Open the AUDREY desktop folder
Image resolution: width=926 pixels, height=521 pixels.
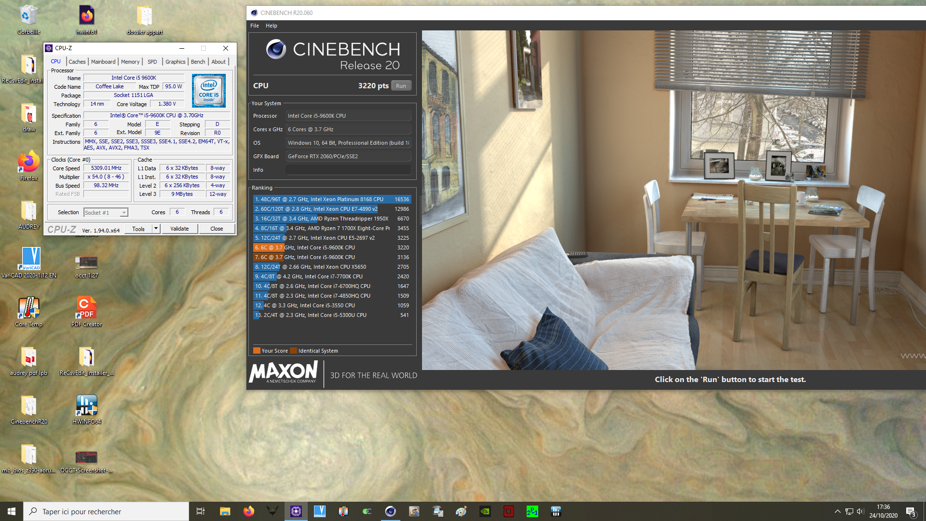click(x=28, y=214)
